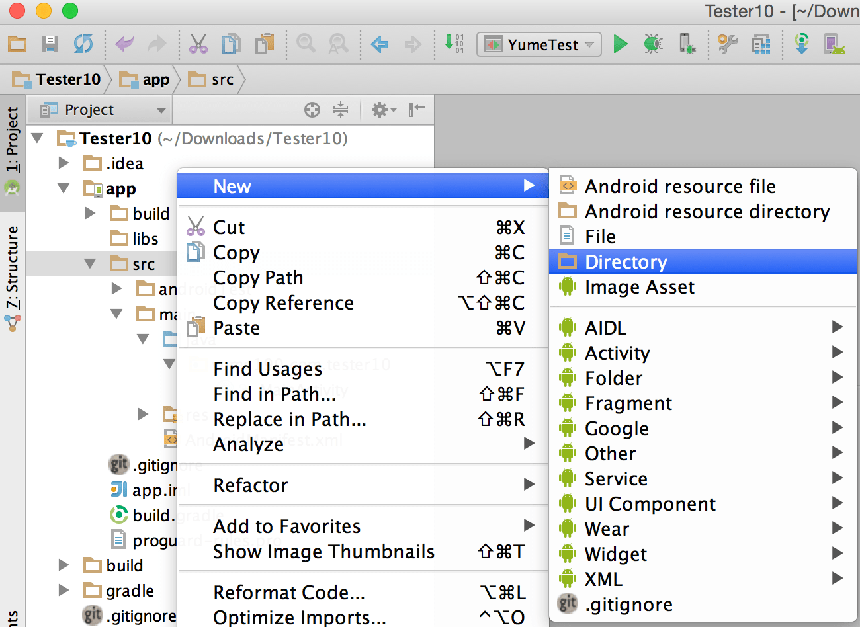The height and width of the screenshot is (627, 860).
Task: Select Android resource directory option
Action: tap(703, 212)
